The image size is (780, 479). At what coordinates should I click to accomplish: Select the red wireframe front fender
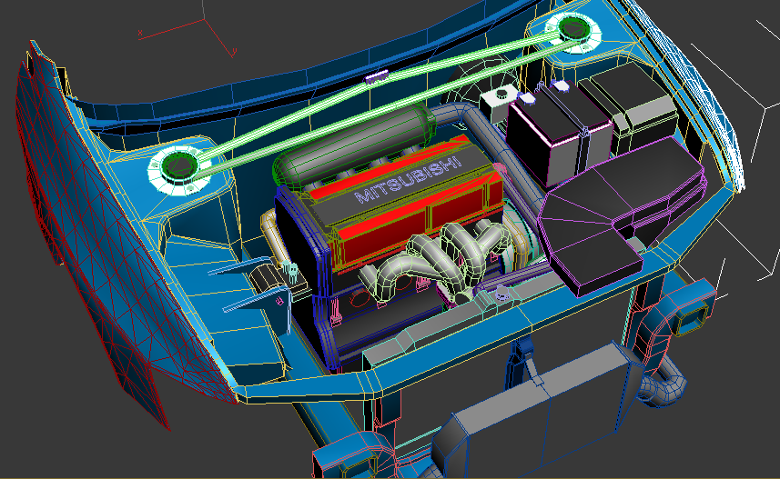pos(99,238)
